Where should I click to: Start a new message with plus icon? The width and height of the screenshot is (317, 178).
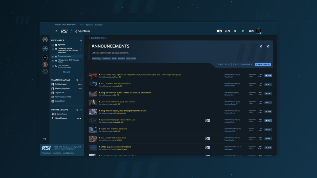(81, 80)
